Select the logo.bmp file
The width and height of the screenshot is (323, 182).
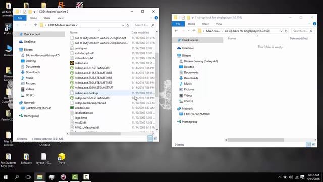coord(81,118)
